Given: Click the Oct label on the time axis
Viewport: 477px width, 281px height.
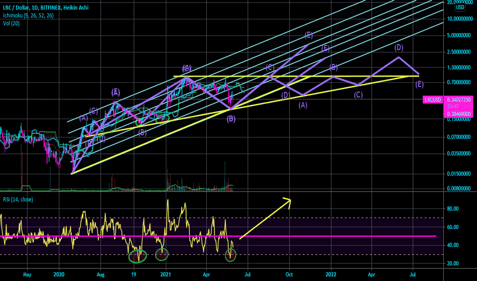Looking at the screenshot, I should coord(289,275).
